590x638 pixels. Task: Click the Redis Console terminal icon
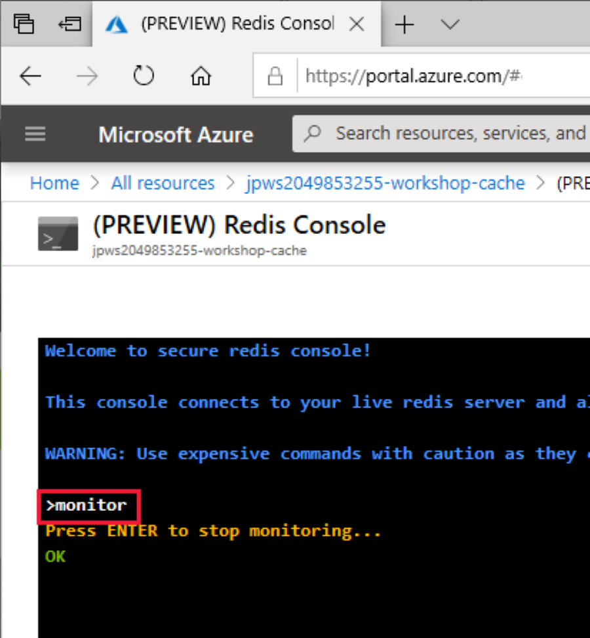pyautogui.click(x=58, y=234)
